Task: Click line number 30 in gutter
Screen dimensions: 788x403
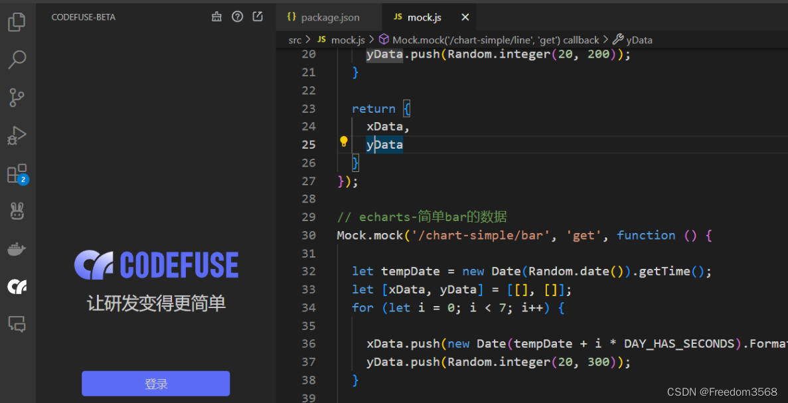Action: pyautogui.click(x=309, y=235)
